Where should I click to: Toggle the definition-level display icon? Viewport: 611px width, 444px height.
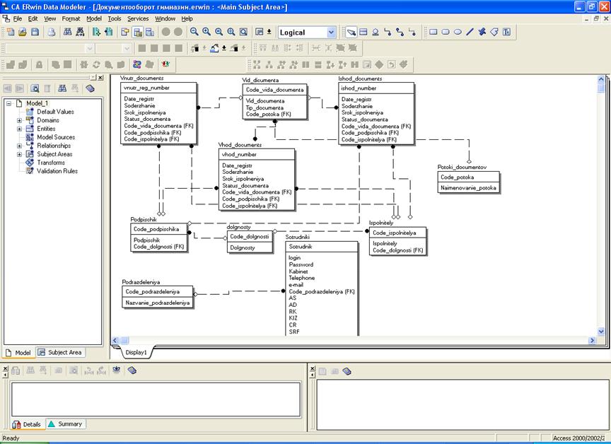click(150, 33)
